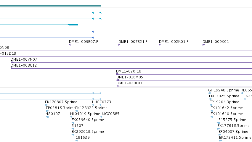Click the arrow glyph under GH19948.3prime
The width and height of the screenshot is (252, 142).
209,93
